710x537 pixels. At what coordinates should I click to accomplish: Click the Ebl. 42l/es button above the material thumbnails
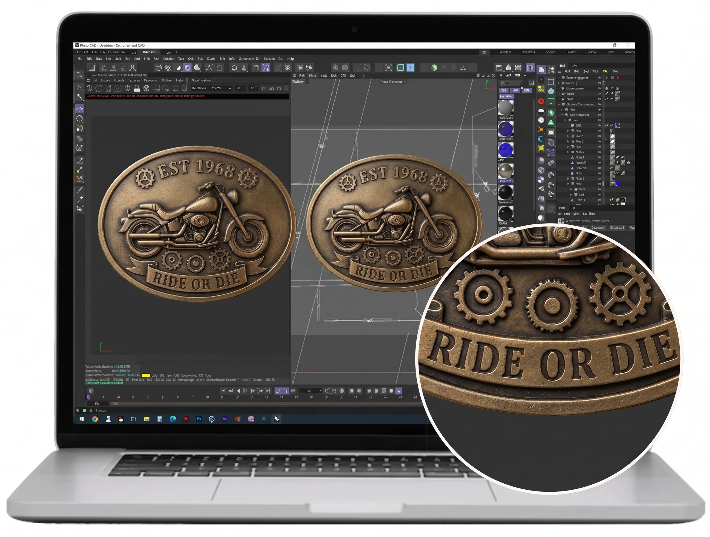tap(506, 96)
